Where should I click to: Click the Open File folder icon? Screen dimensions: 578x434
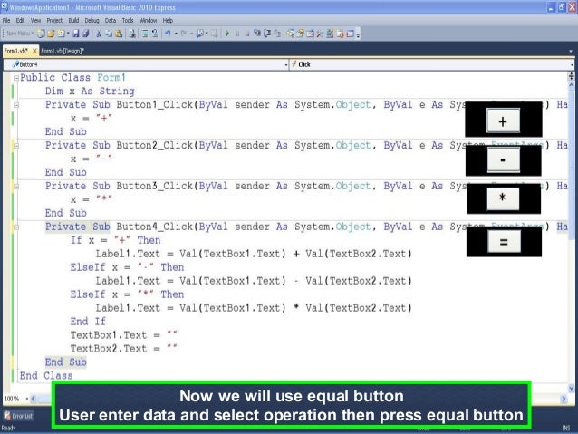tap(51, 34)
